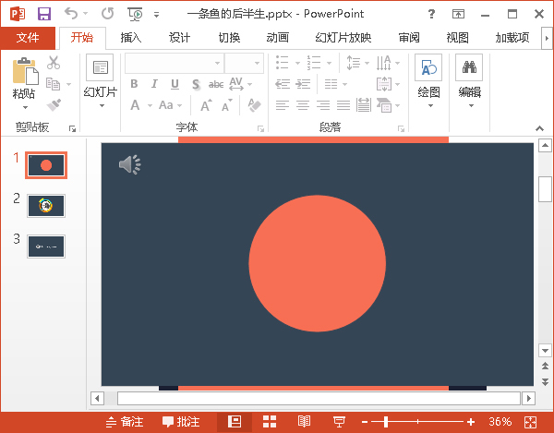
Task: Start slideshow from status bar icon
Action: click(339, 422)
